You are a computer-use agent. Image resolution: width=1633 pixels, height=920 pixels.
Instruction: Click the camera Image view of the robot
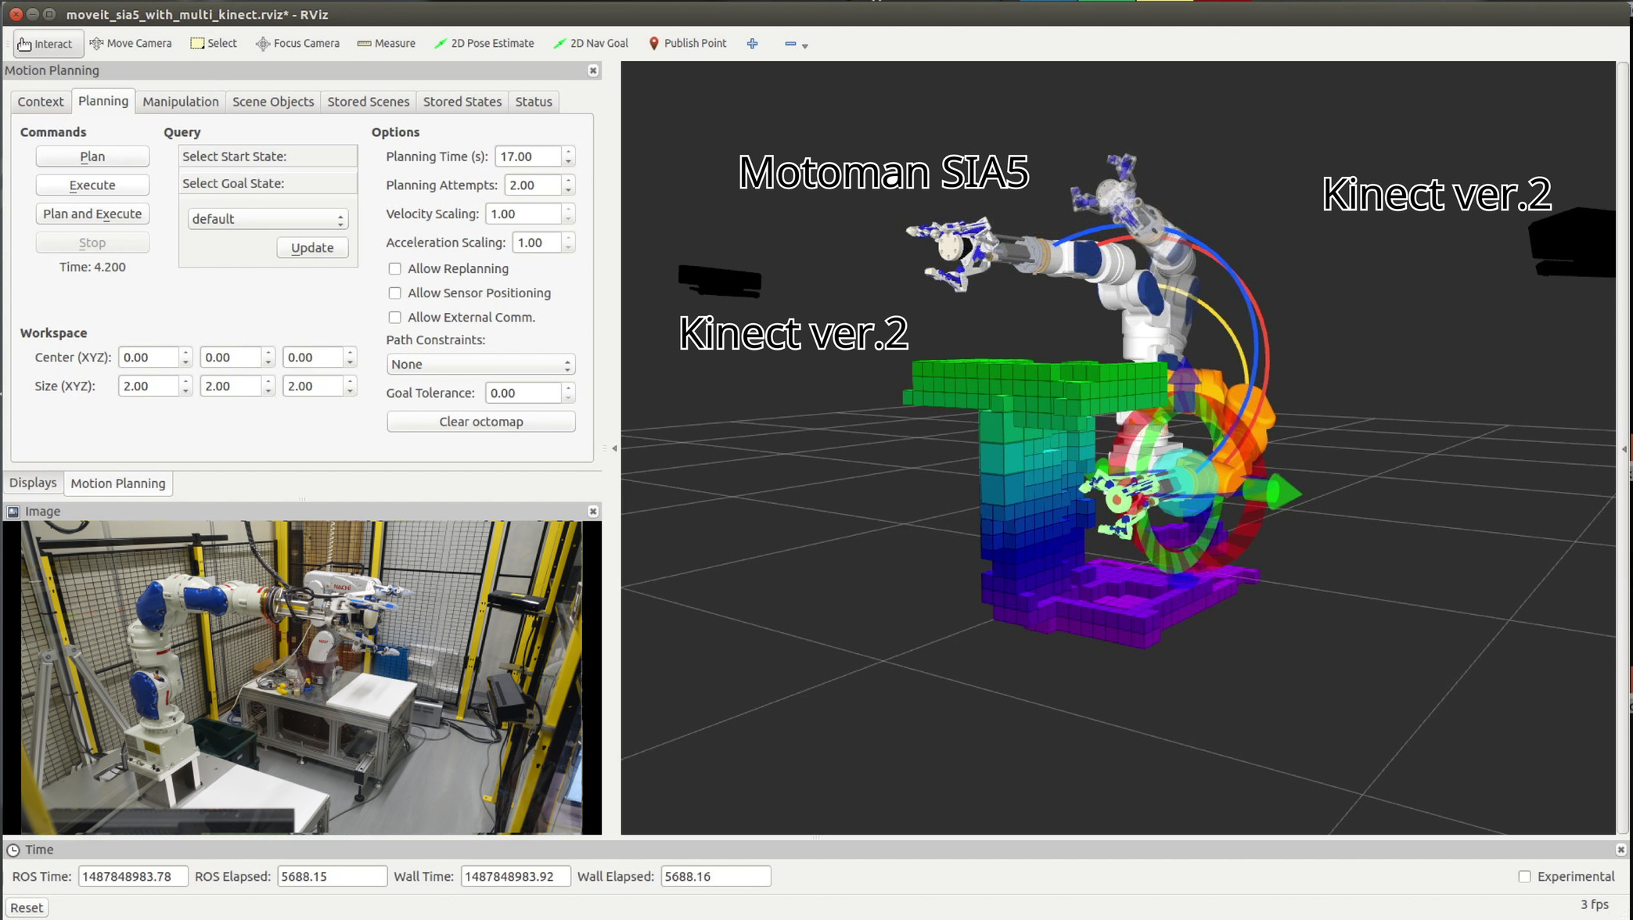(301, 677)
